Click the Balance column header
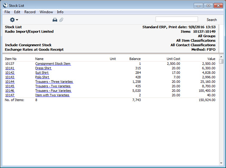 (x=135, y=59)
